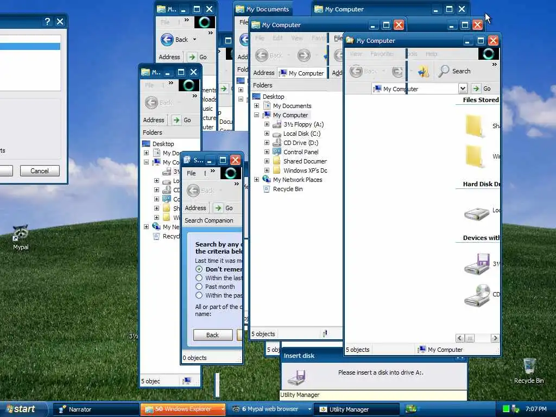The height and width of the screenshot is (417, 556).
Task: Click the toolbar overflow chevron in front My Computer window
Action: pyautogui.click(x=494, y=65)
